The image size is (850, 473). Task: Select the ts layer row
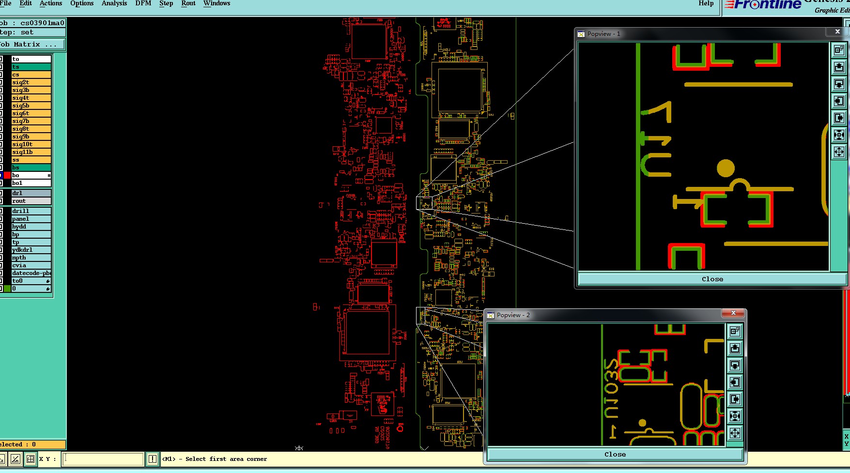[31, 67]
